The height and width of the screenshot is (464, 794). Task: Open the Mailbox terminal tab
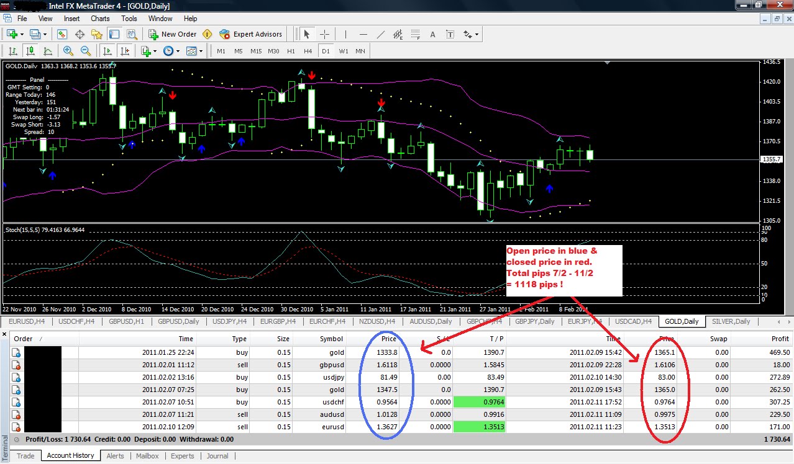147,456
